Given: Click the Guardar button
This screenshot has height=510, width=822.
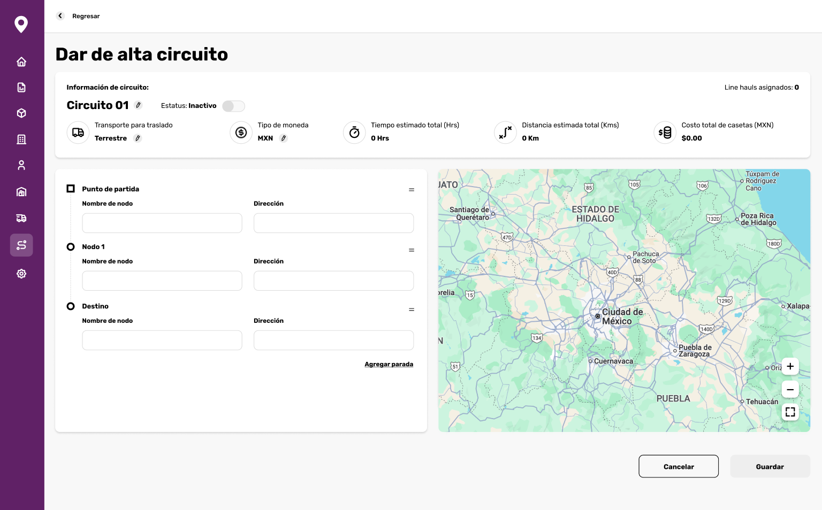Looking at the screenshot, I should pos(770,466).
